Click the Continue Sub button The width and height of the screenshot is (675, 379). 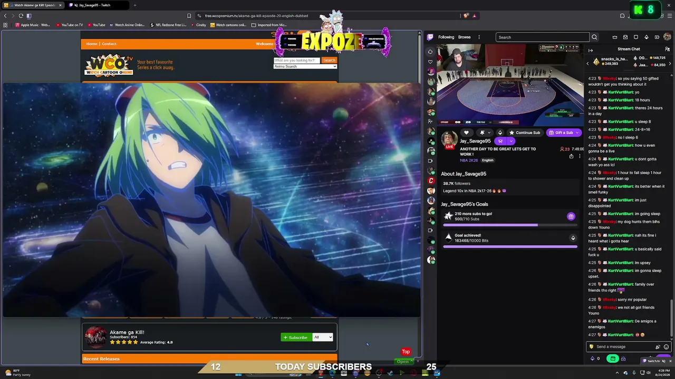tap(525, 133)
